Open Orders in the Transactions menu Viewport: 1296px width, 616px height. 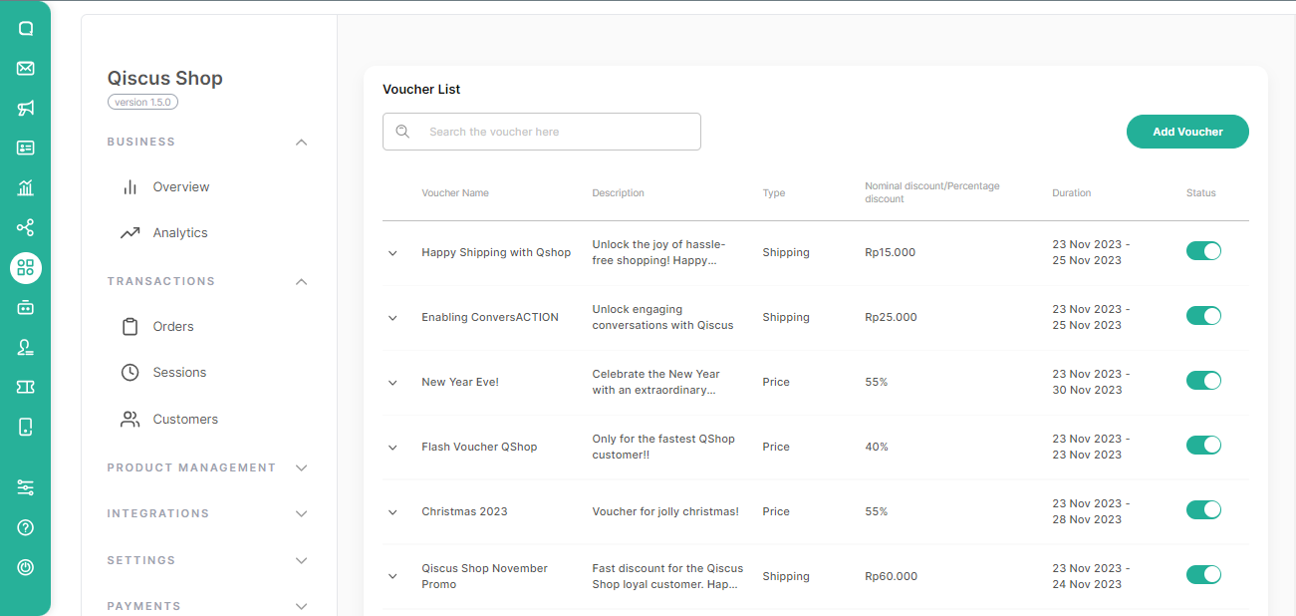click(x=172, y=327)
